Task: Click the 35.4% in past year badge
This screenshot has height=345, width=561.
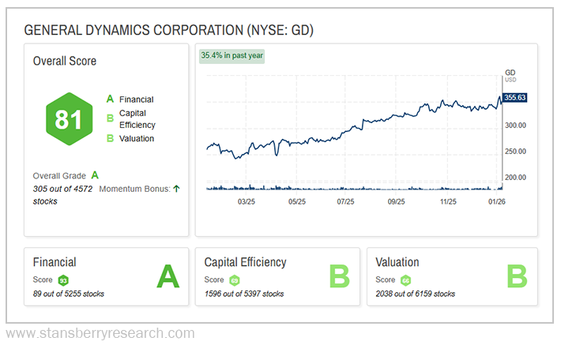Action: (x=232, y=55)
